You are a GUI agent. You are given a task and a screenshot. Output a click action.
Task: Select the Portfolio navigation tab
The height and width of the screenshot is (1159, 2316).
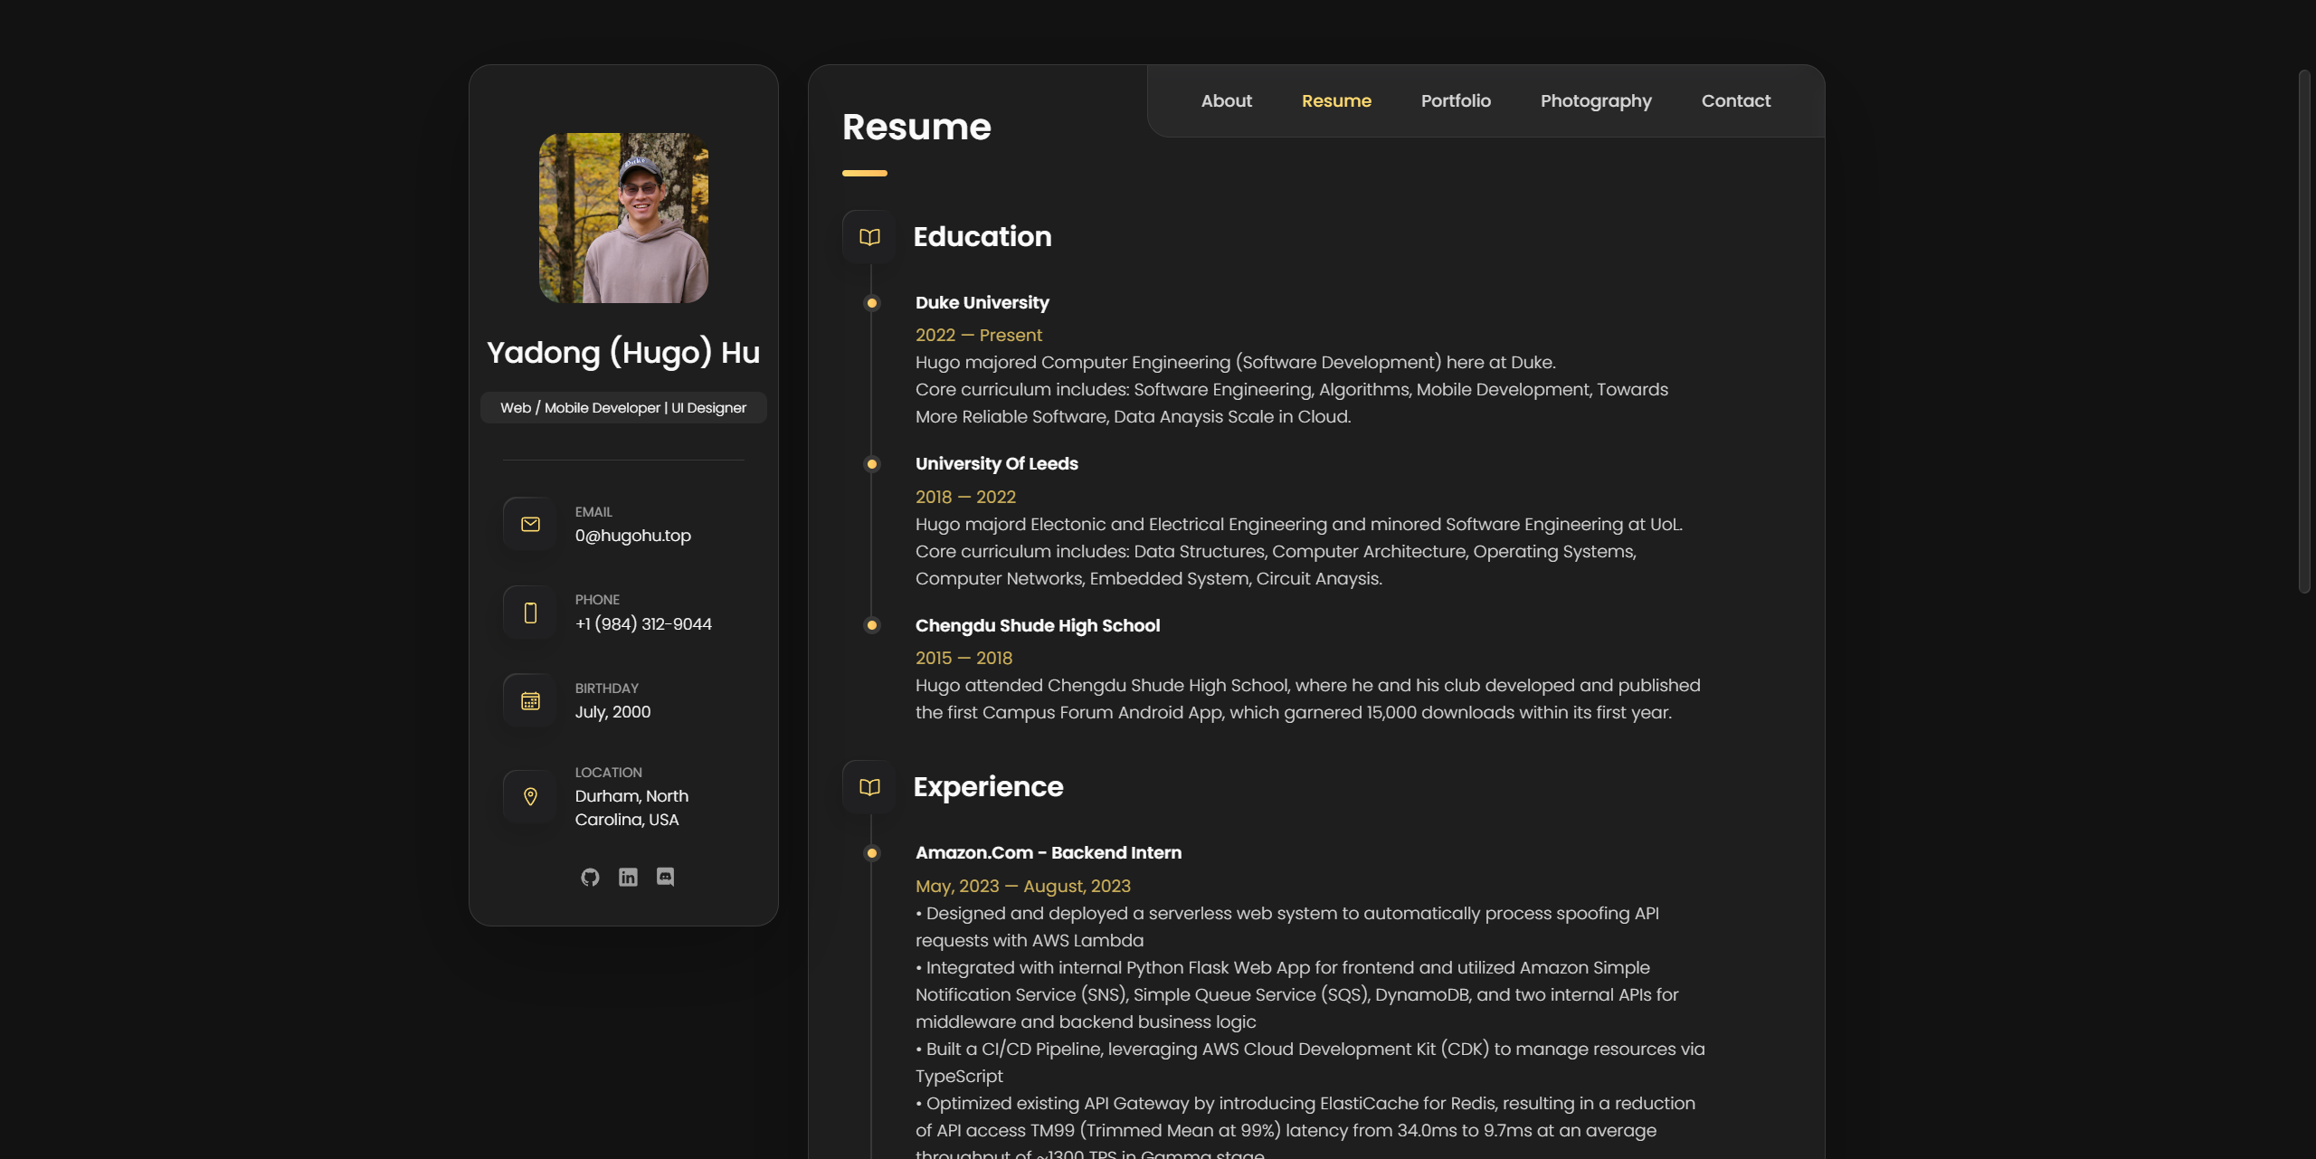pyautogui.click(x=1456, y=100)
